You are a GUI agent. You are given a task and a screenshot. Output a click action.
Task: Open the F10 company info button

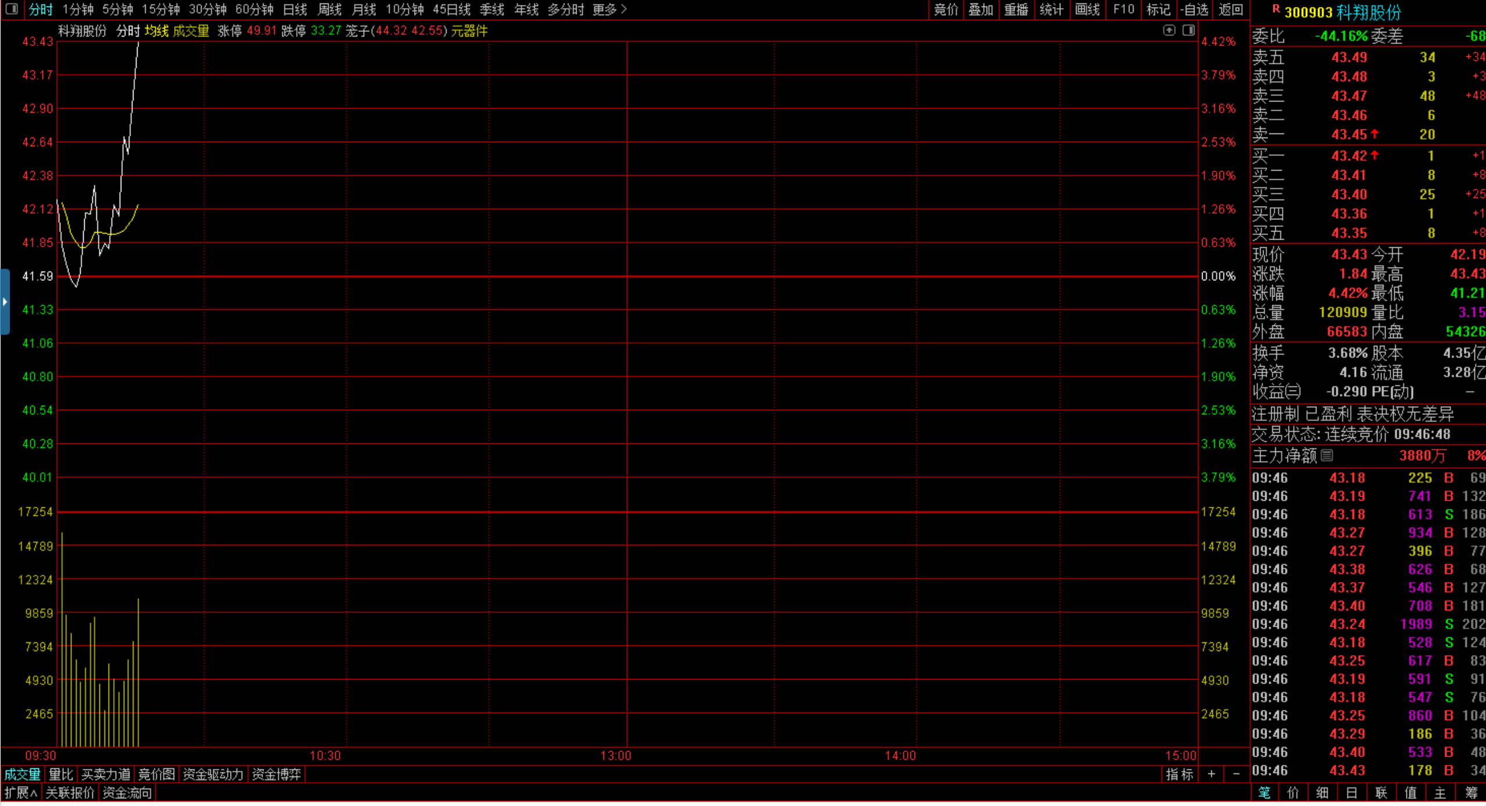coord(1124,9)
